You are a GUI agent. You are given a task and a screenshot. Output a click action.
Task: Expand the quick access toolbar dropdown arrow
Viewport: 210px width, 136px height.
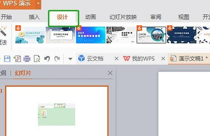coord(70,59)
